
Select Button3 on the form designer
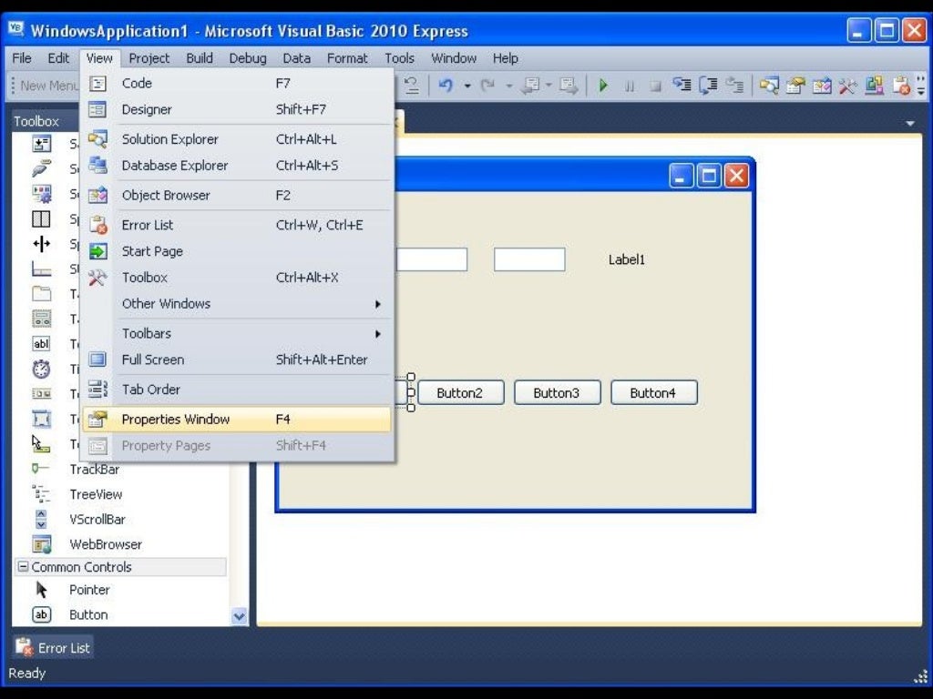coord(557,393)
